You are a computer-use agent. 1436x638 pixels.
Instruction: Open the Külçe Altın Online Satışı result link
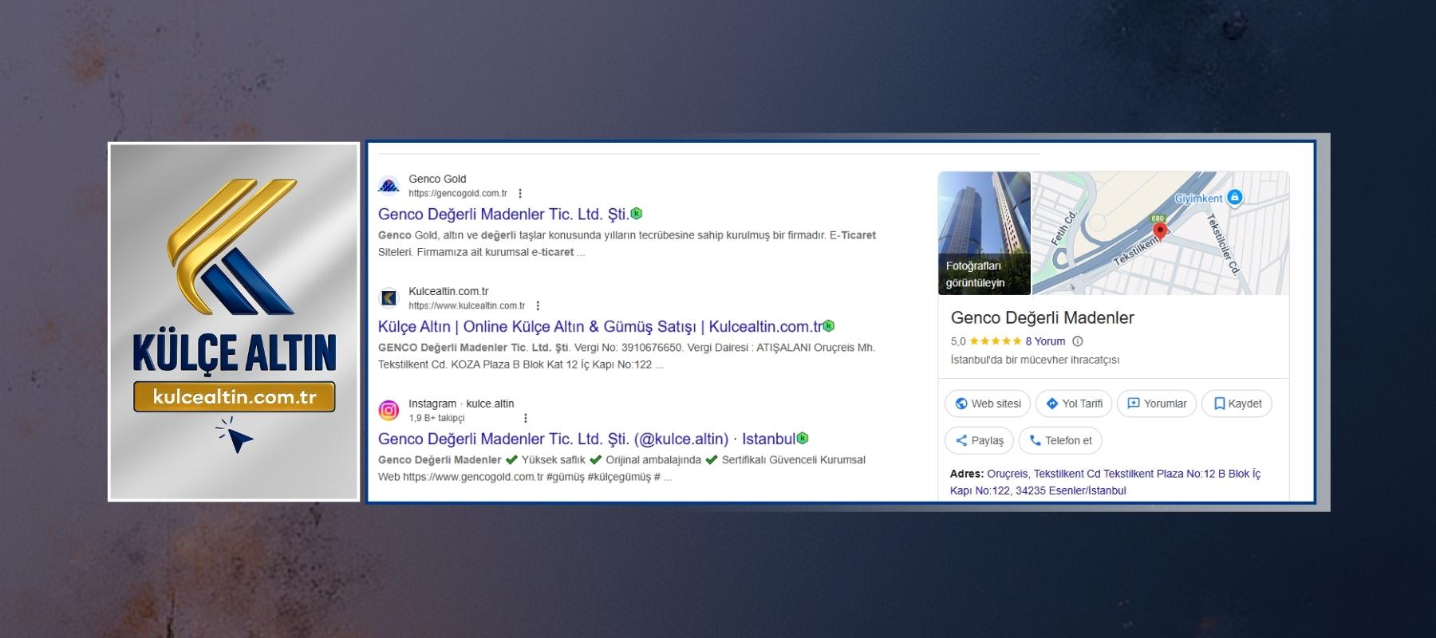[599, 327]
